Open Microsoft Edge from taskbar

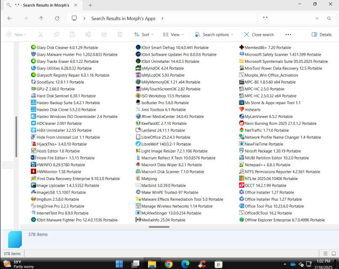185,264
